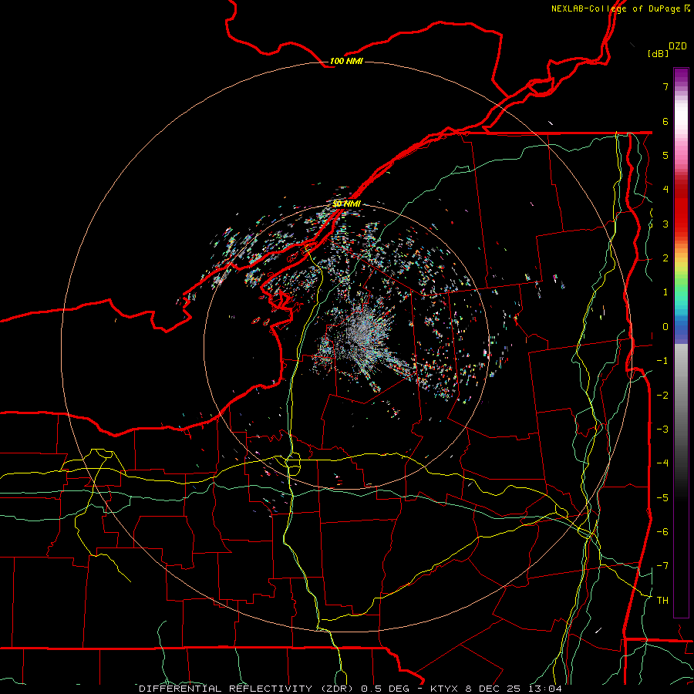Click the '-4' value on the color scale
This screenshot has height=694, width=694.
click(x=662, y=463)
